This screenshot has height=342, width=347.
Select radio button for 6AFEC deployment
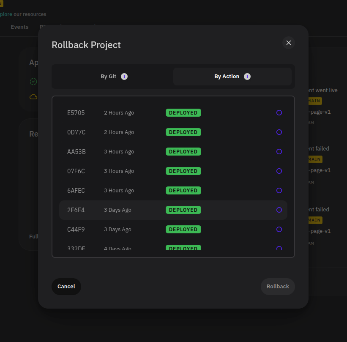tap(279, 191)
